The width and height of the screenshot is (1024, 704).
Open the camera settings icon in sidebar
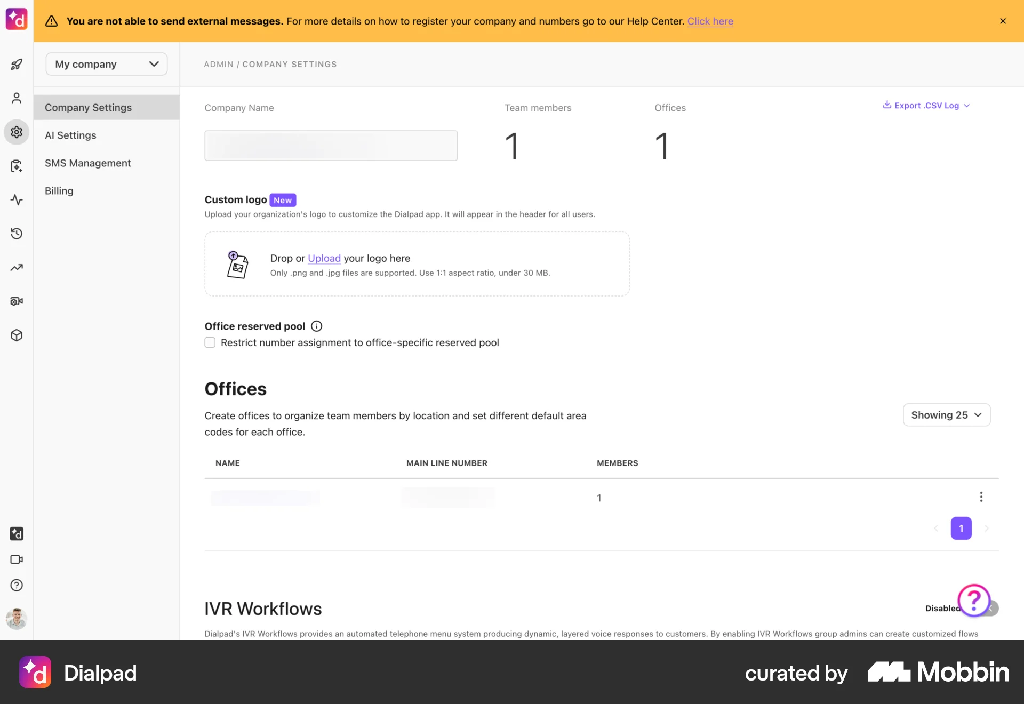[17, 301]
